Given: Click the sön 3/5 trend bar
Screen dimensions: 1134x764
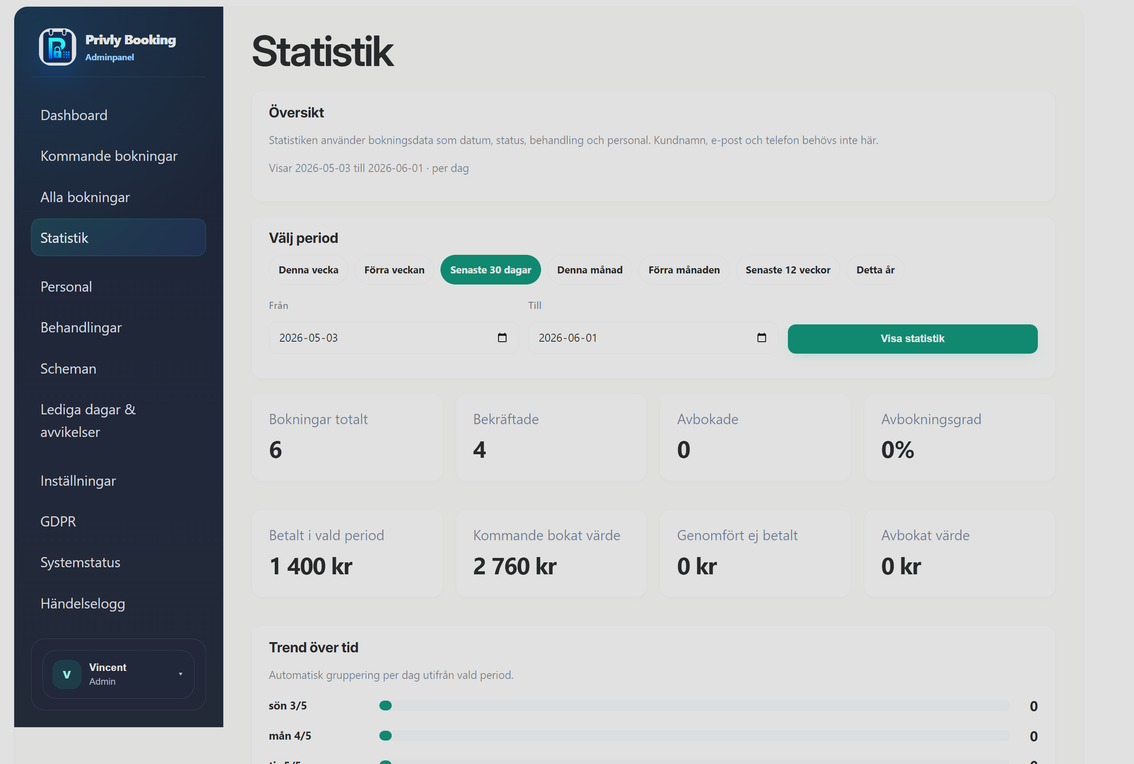Looking at the screenshot, I should pyautogui.click(x=694, y=706).
